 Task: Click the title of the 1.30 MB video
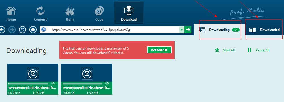point(87,88)
